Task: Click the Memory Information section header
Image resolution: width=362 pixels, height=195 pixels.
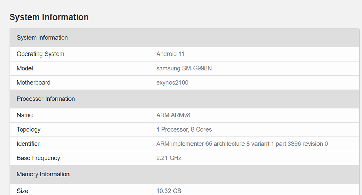Action: [43, 174]
